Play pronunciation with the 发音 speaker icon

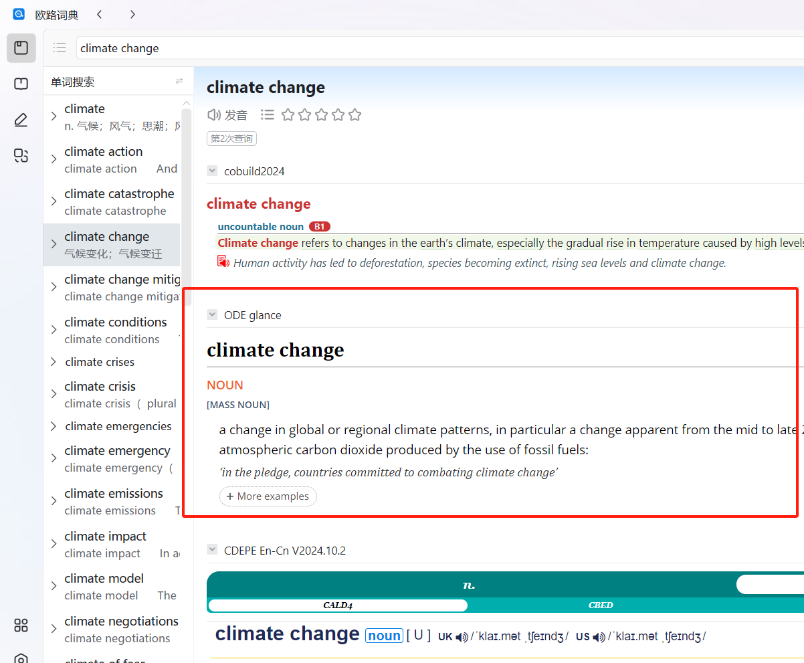pyautogui.click(x=214, y=115)
